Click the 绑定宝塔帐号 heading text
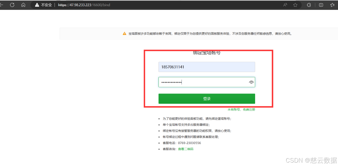 pos(207,53)
